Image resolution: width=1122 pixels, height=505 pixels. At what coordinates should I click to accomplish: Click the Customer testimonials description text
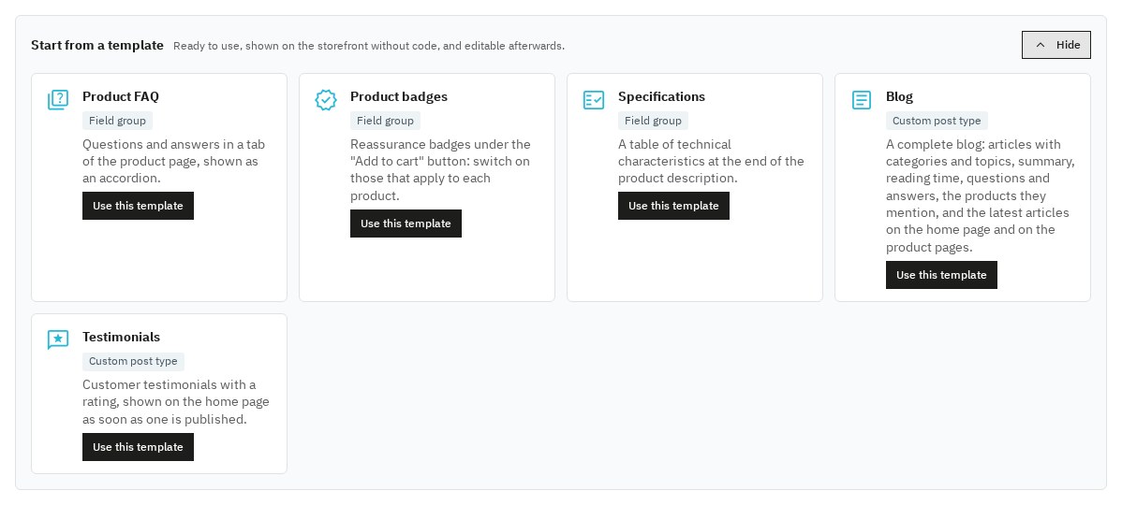point(176,402)
